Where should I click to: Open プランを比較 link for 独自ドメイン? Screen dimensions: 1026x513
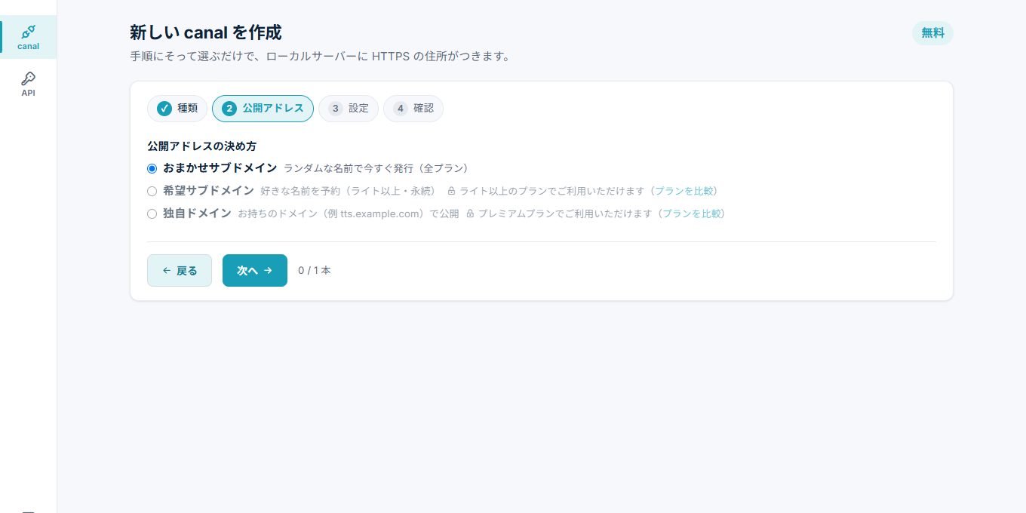pos(692,213)
